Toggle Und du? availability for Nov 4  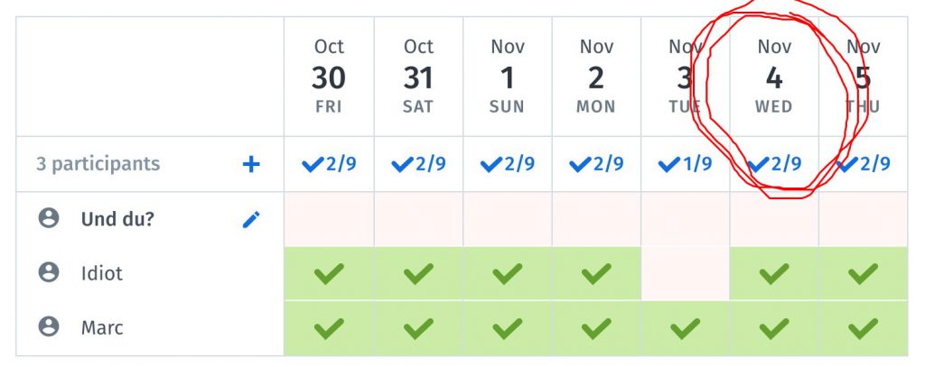coord(774,219)
